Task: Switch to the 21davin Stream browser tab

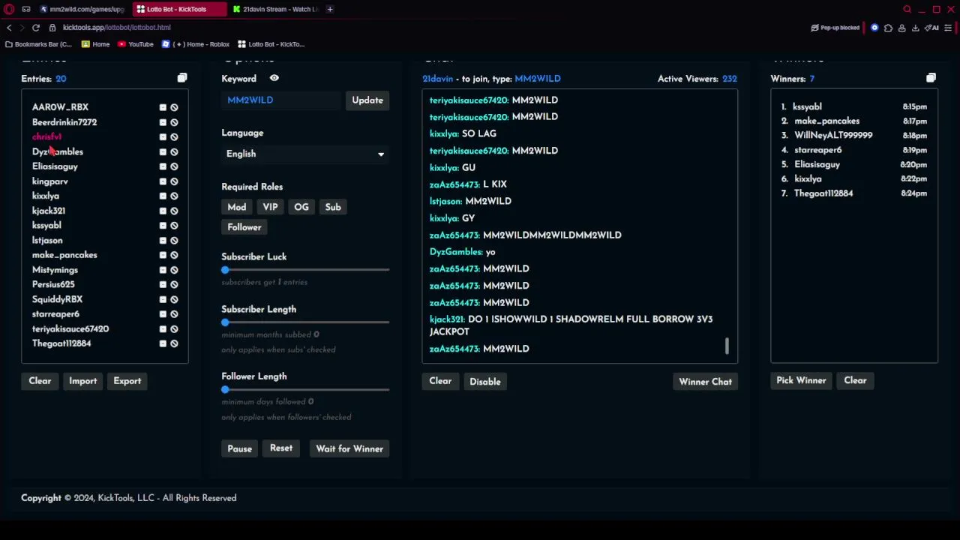Action: 274,9
